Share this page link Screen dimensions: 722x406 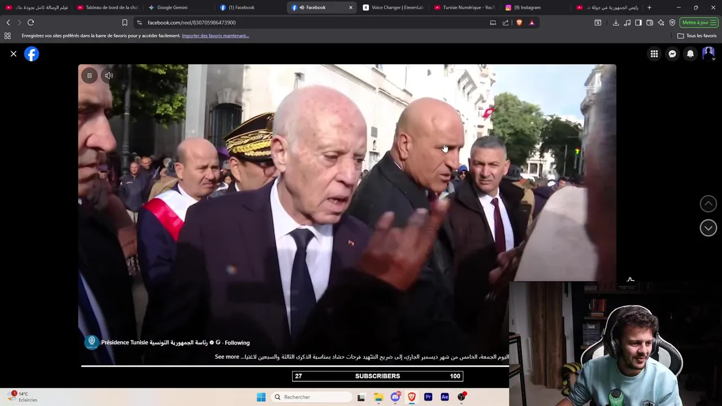pos(505,23)
